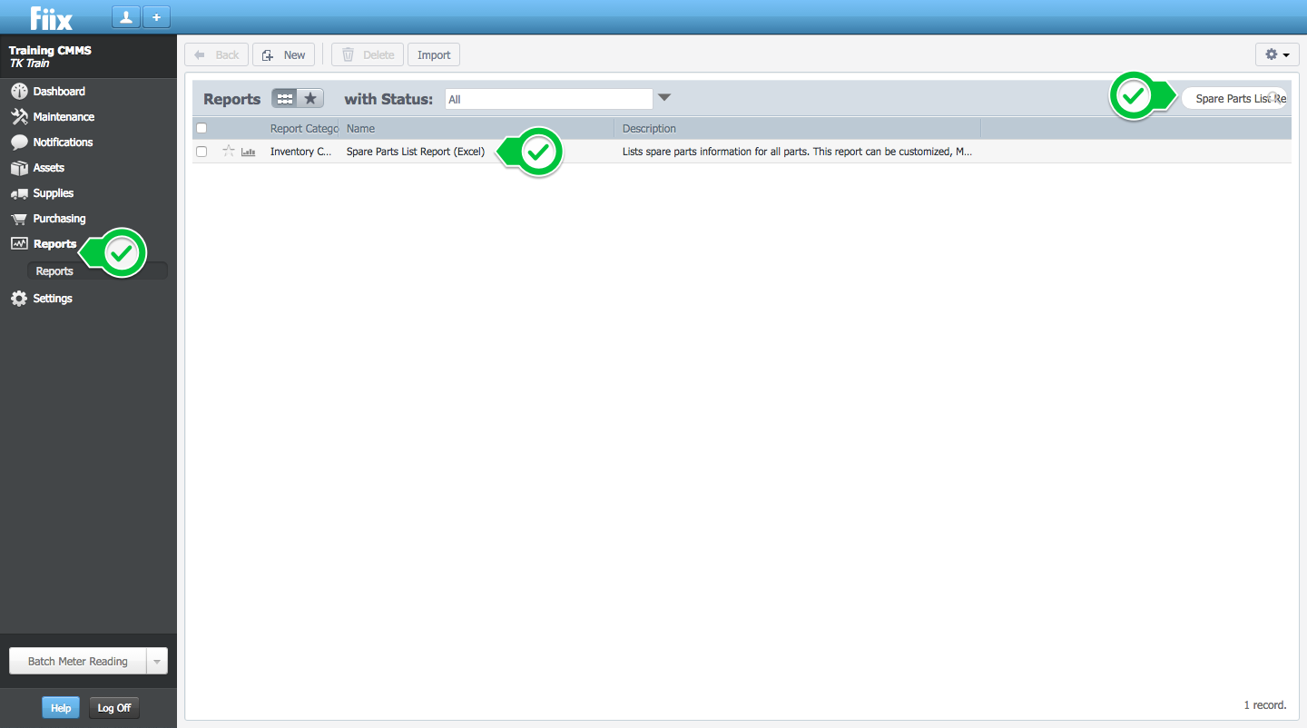Click the Reports chart icon in sidebar
This screenshot has height=728, width=1307.
pyautogui.click(x=19, y=243)
